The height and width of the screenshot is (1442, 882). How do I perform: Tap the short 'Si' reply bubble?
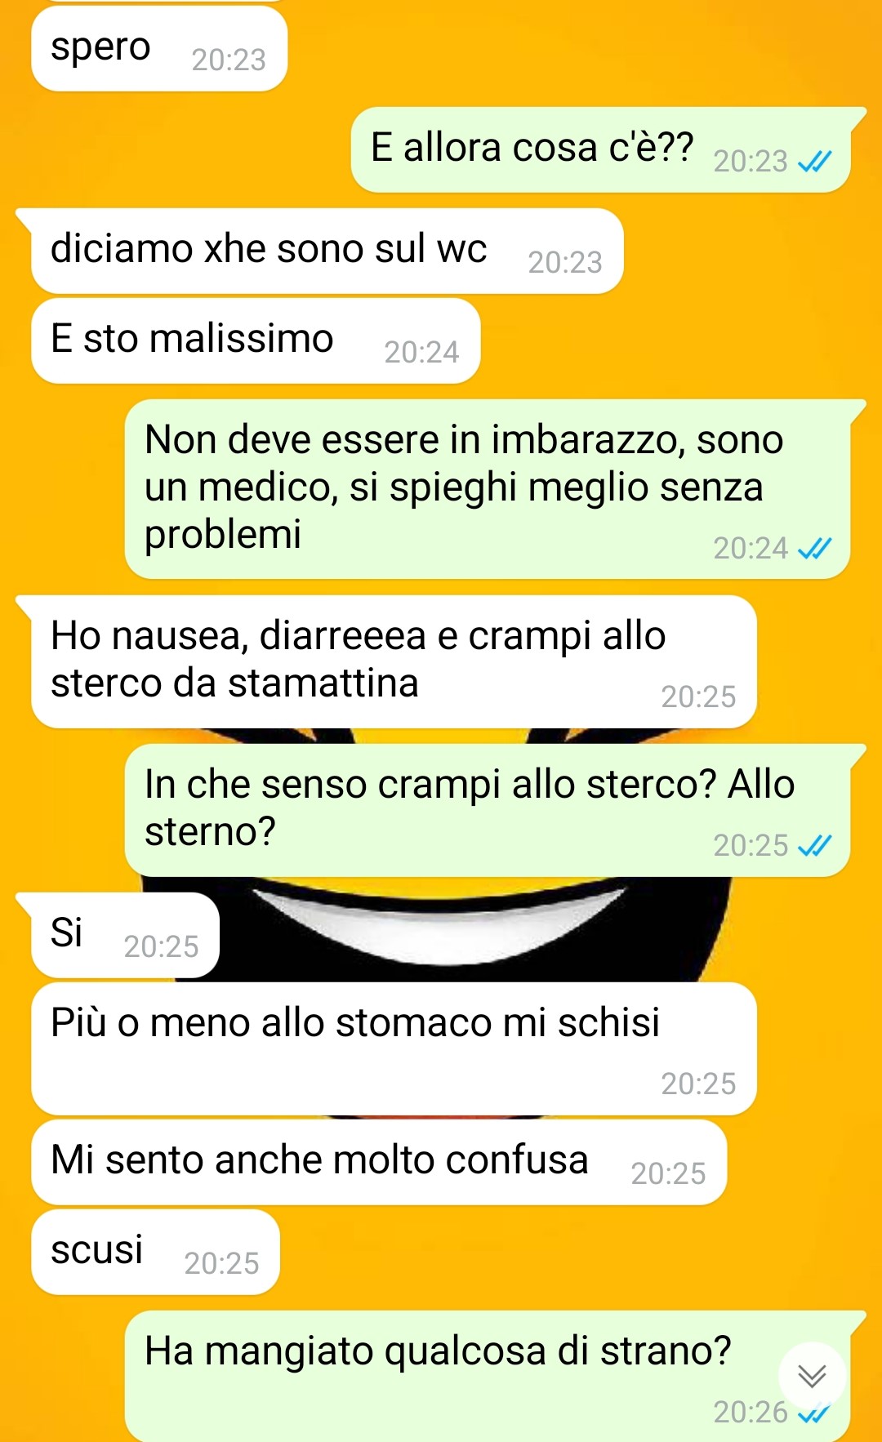coord(125,935)
